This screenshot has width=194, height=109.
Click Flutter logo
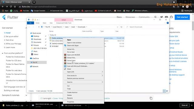(10, 17)
